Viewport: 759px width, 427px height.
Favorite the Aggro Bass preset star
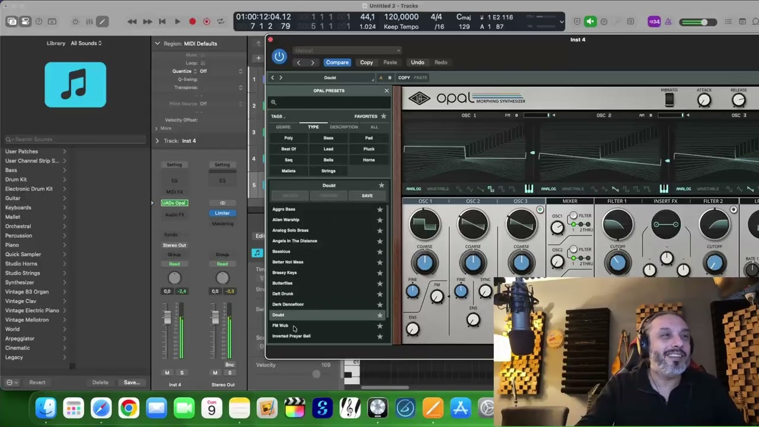380,209
